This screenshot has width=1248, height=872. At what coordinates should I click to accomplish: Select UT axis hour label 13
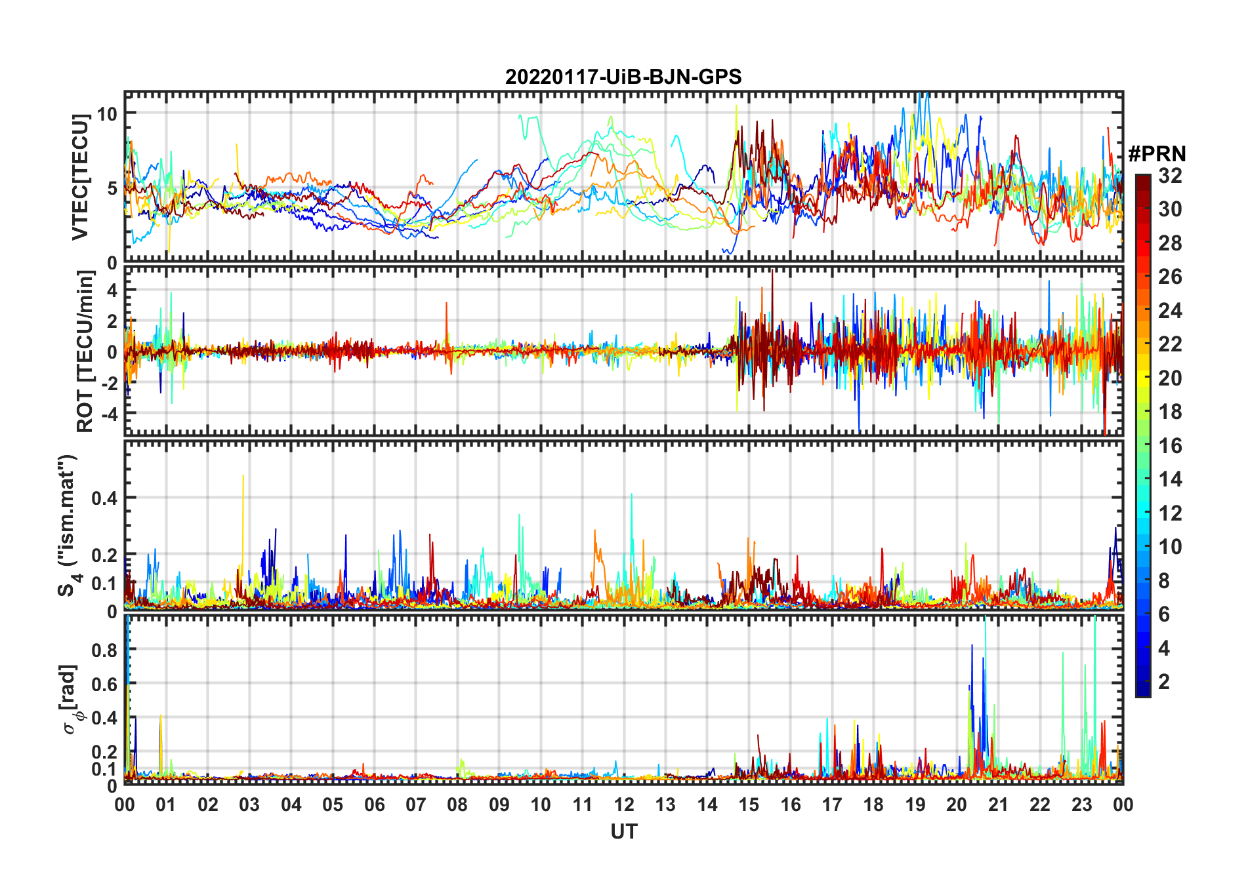665,805
